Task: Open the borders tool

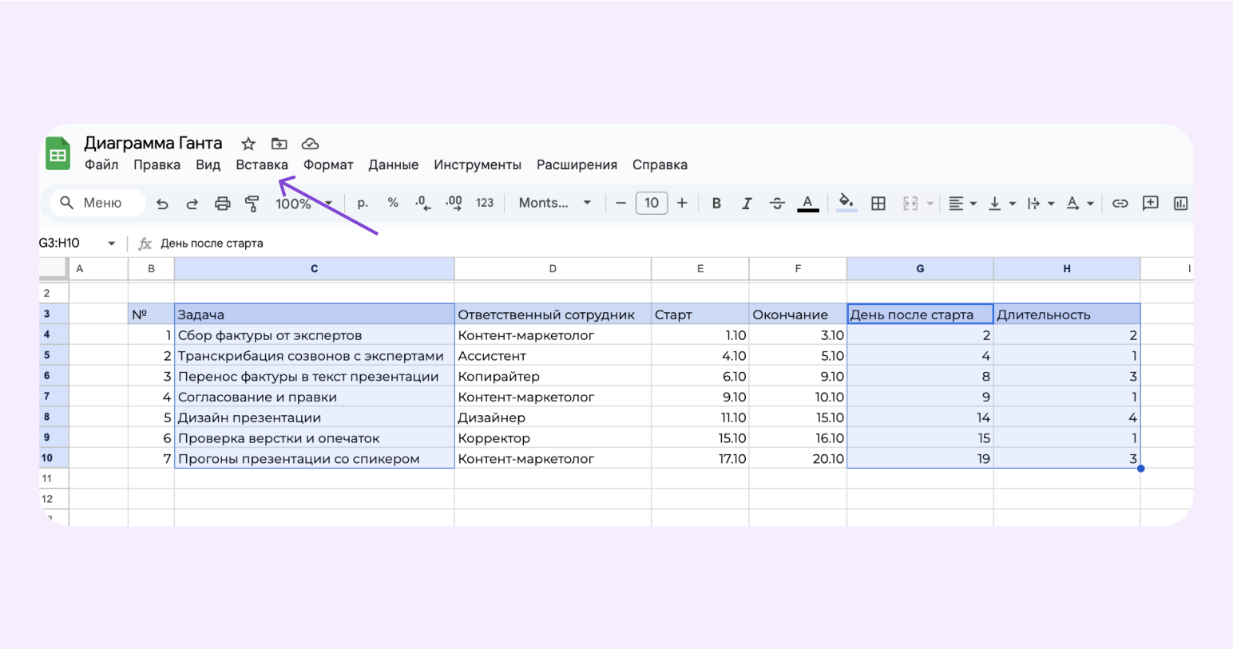Action: 878,204
